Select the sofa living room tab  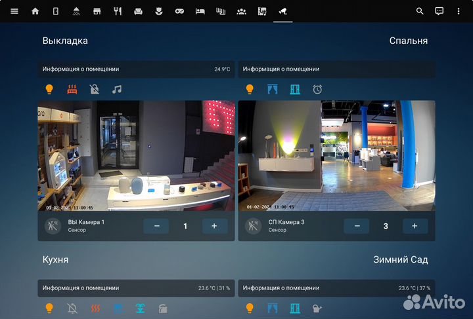coord(138,11)
